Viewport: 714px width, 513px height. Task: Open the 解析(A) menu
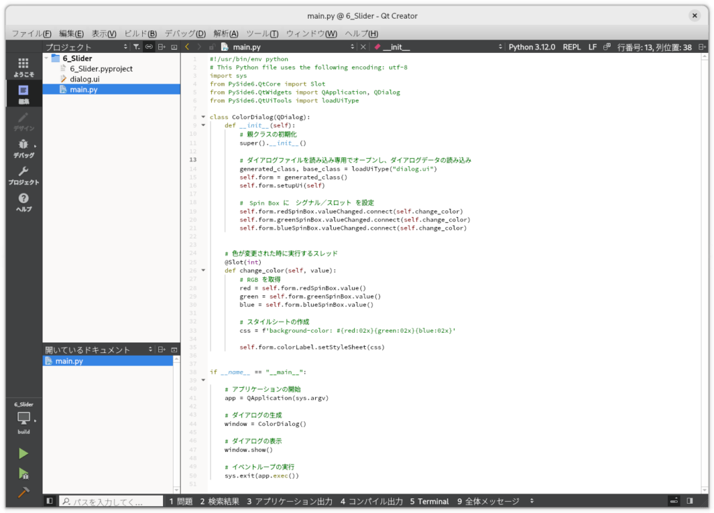pos(226,33)
